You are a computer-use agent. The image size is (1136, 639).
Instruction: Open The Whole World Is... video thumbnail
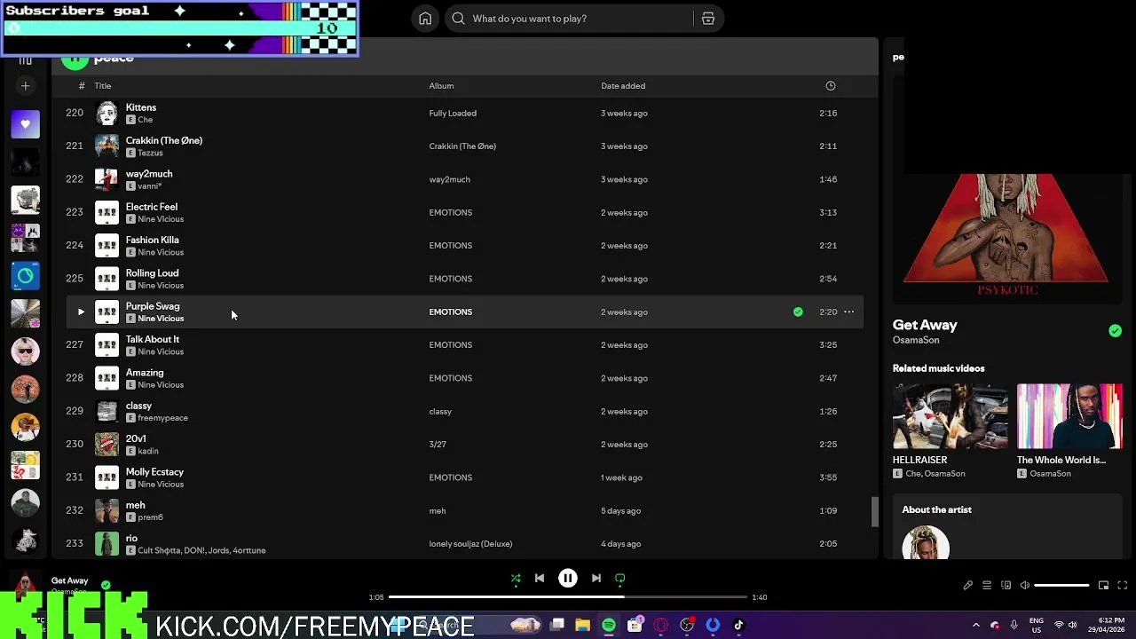(1069, 416)
